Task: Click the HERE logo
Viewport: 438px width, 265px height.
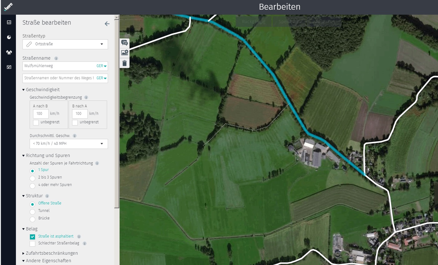Action: tap(8, 7)
